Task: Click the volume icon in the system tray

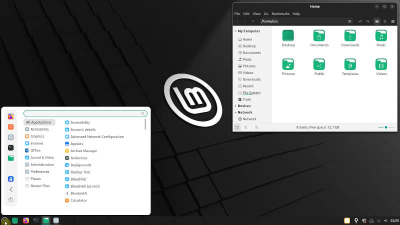Action: (x=385, y=220)
